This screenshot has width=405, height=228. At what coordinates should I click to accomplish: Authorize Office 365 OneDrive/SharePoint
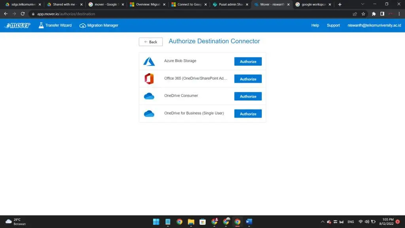coord(248,79)
